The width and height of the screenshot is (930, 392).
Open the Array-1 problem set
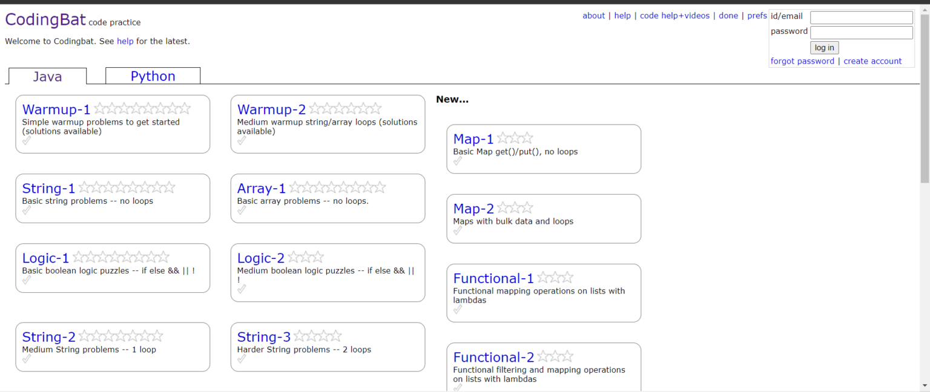click(262, 188)
